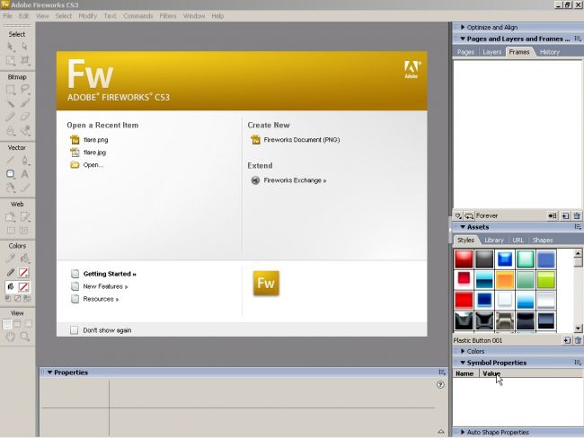584x438 pixels.
Task: Open the Filters menu
Action: (x=168, y=16)
